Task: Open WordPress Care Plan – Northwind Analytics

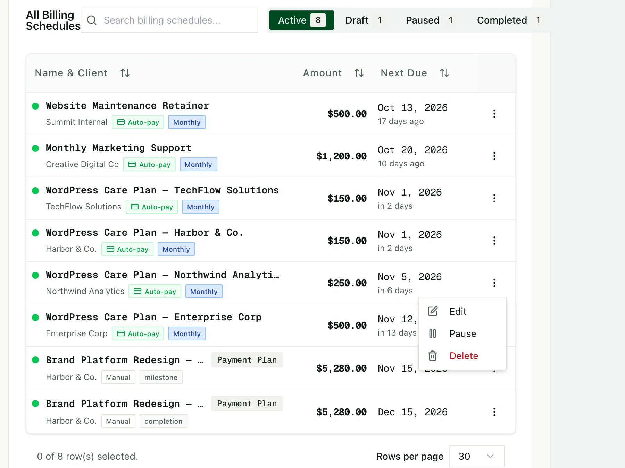Action: pyautogui.click(x=162, y=275)
